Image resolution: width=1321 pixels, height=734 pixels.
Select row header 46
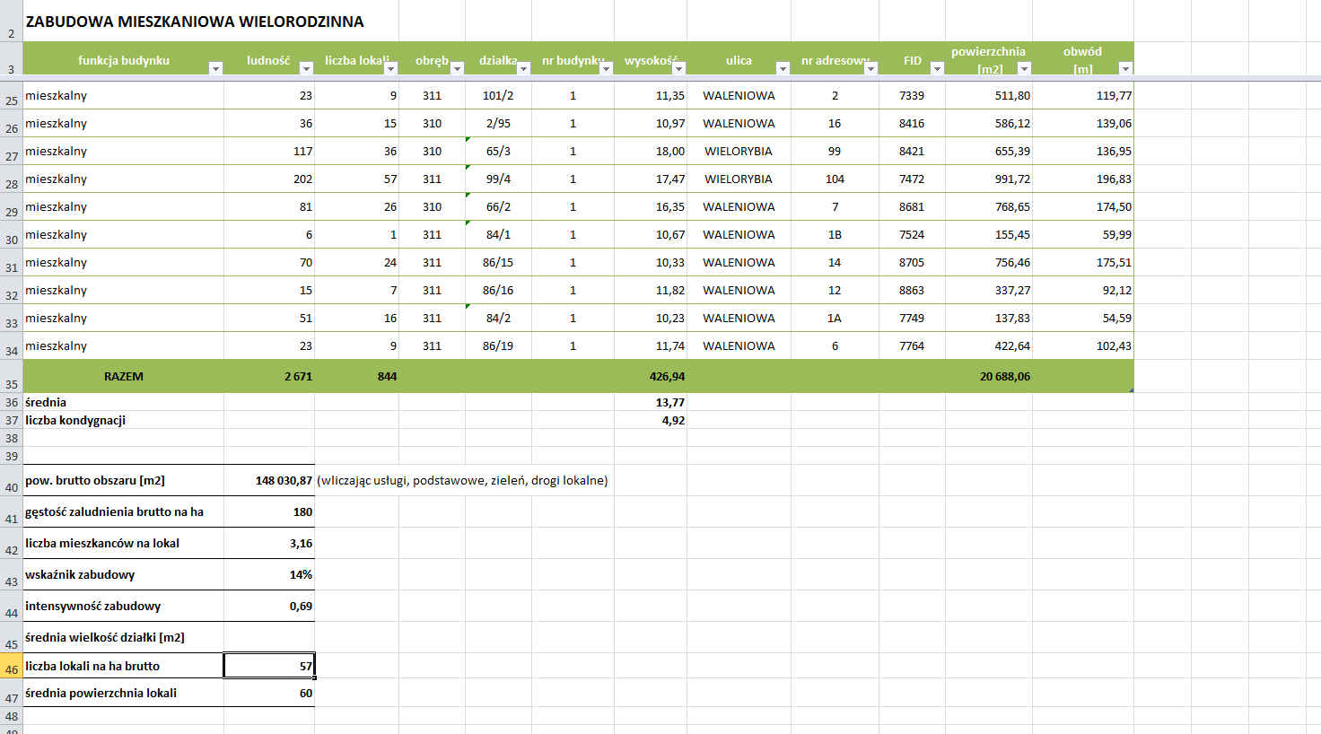point(11,666)
